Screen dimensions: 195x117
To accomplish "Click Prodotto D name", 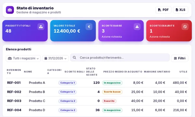I will pyautogui.click(x=37, y=110).
